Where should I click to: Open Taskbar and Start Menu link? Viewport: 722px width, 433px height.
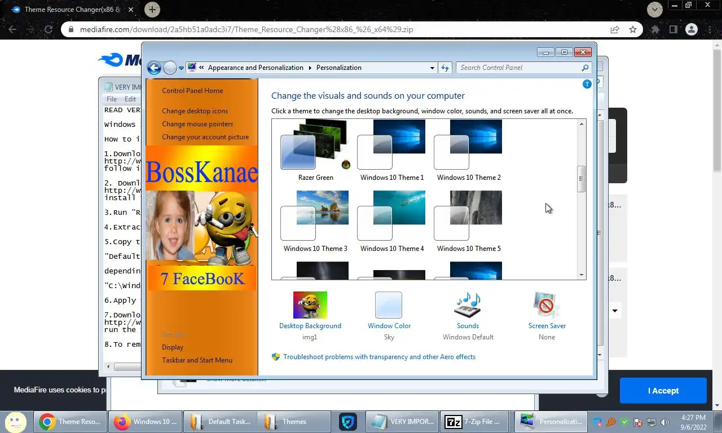click(x=197, y=360)
